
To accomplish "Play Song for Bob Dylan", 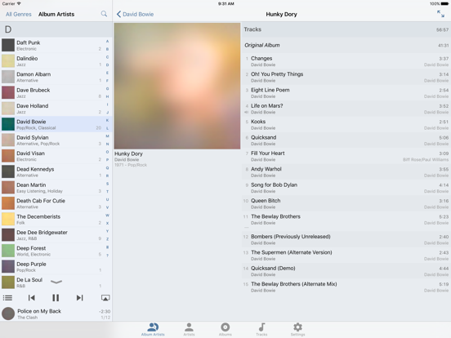I will pos(346,188).
